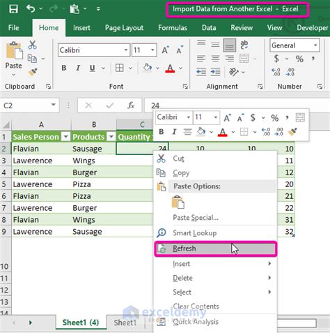This screenshot has width=330, height=333.
Task: Click the Copy icon in Clipboard group
Action: (32, 59)
